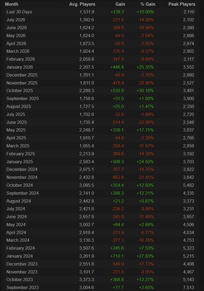
Task: Select the March 2026 month cell
Action: pos(18,51)
